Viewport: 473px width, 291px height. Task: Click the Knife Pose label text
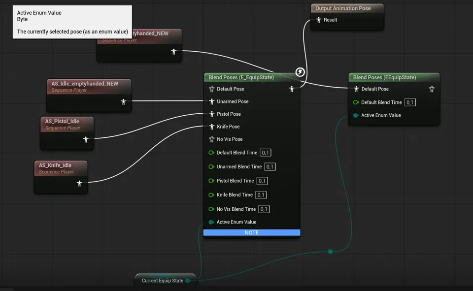228,127
